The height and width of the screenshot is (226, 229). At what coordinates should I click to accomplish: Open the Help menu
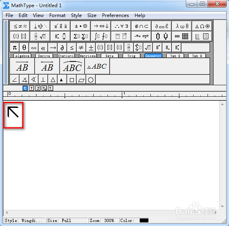(140, 15)
